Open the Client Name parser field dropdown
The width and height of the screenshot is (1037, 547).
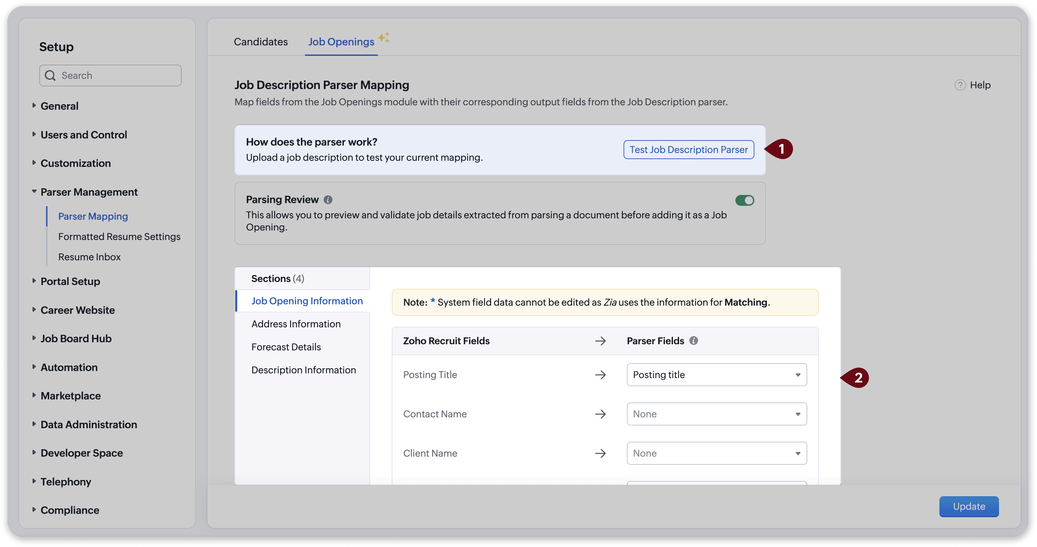716,453
